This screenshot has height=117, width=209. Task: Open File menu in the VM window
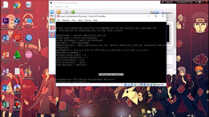tap(58, 20)
